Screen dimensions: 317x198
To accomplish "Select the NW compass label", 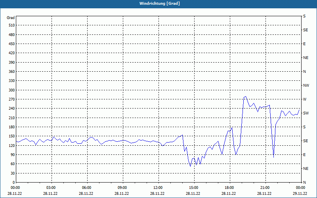I will (306, 86).
